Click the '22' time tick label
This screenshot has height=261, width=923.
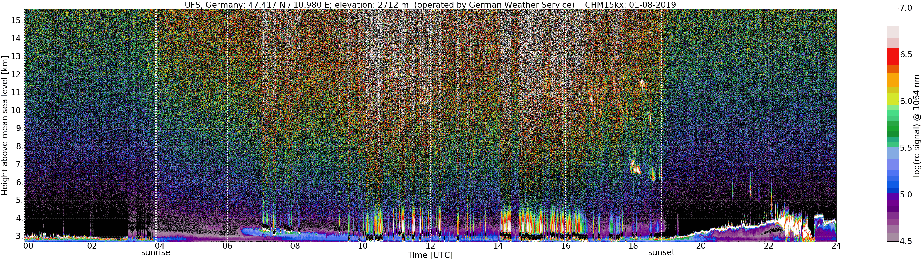pyautogui.click(x=769, y=246)
